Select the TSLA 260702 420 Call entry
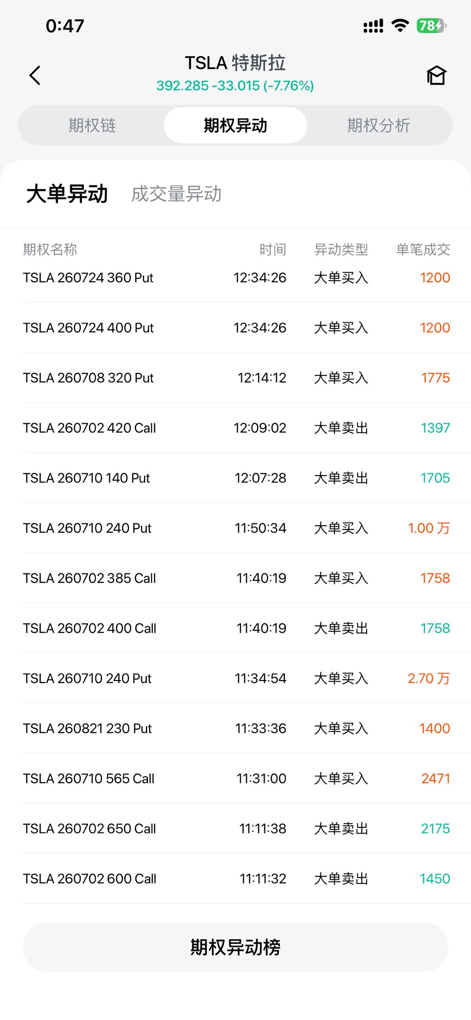This screenshot has height=1020, width=471. (x=236, y=428)
